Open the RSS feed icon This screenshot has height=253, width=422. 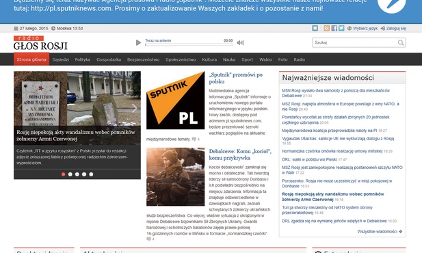tap(327, 28)
